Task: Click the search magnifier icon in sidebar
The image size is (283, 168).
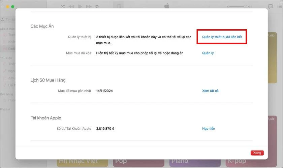Action: [x=3, y=20]
